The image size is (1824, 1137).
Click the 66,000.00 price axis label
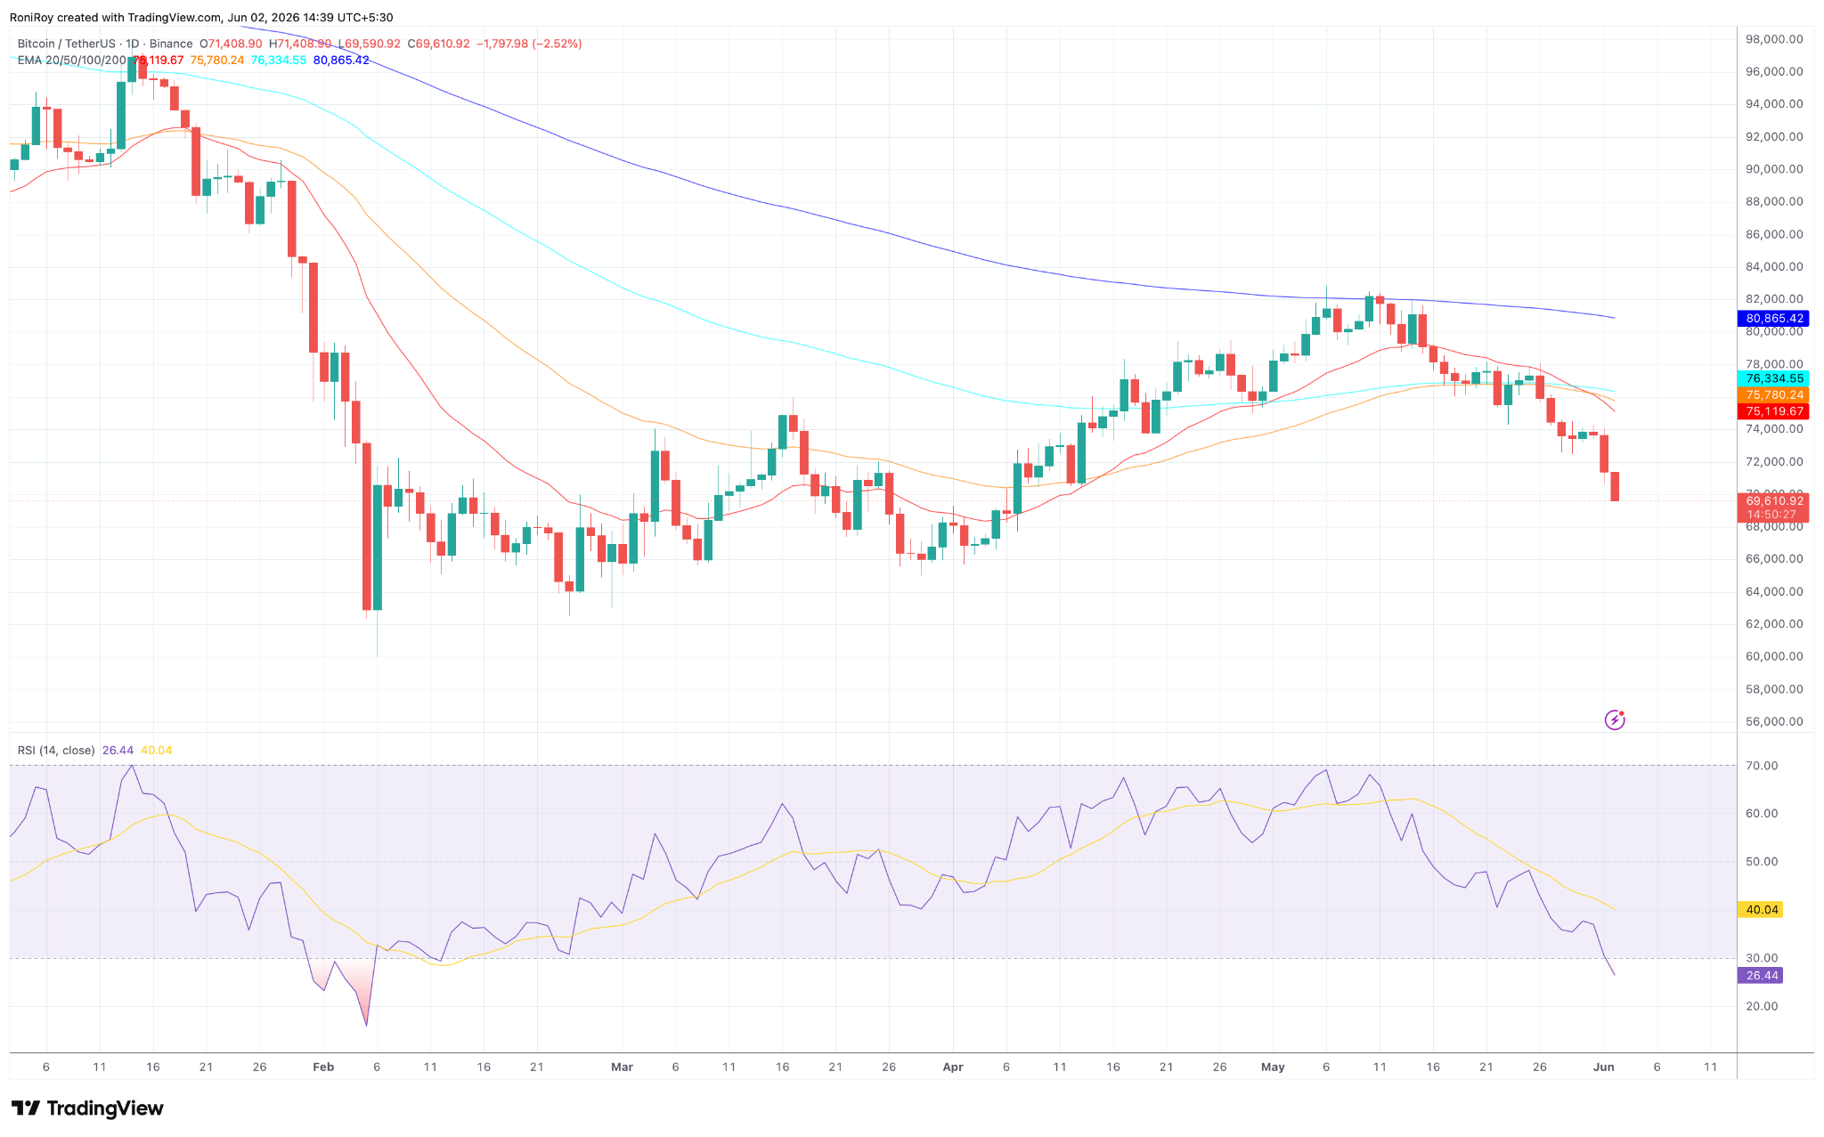tap(1774, 559)
